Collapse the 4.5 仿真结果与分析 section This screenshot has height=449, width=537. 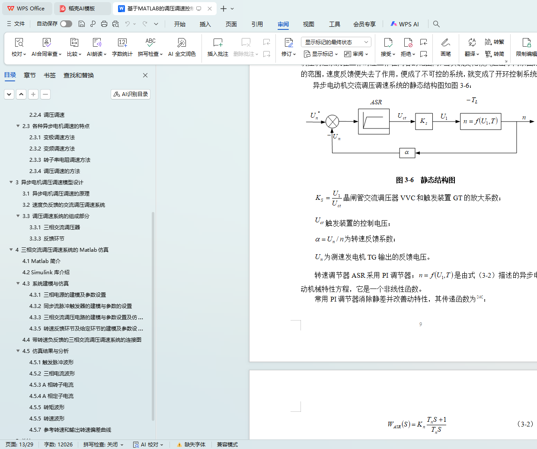point(18,351)
